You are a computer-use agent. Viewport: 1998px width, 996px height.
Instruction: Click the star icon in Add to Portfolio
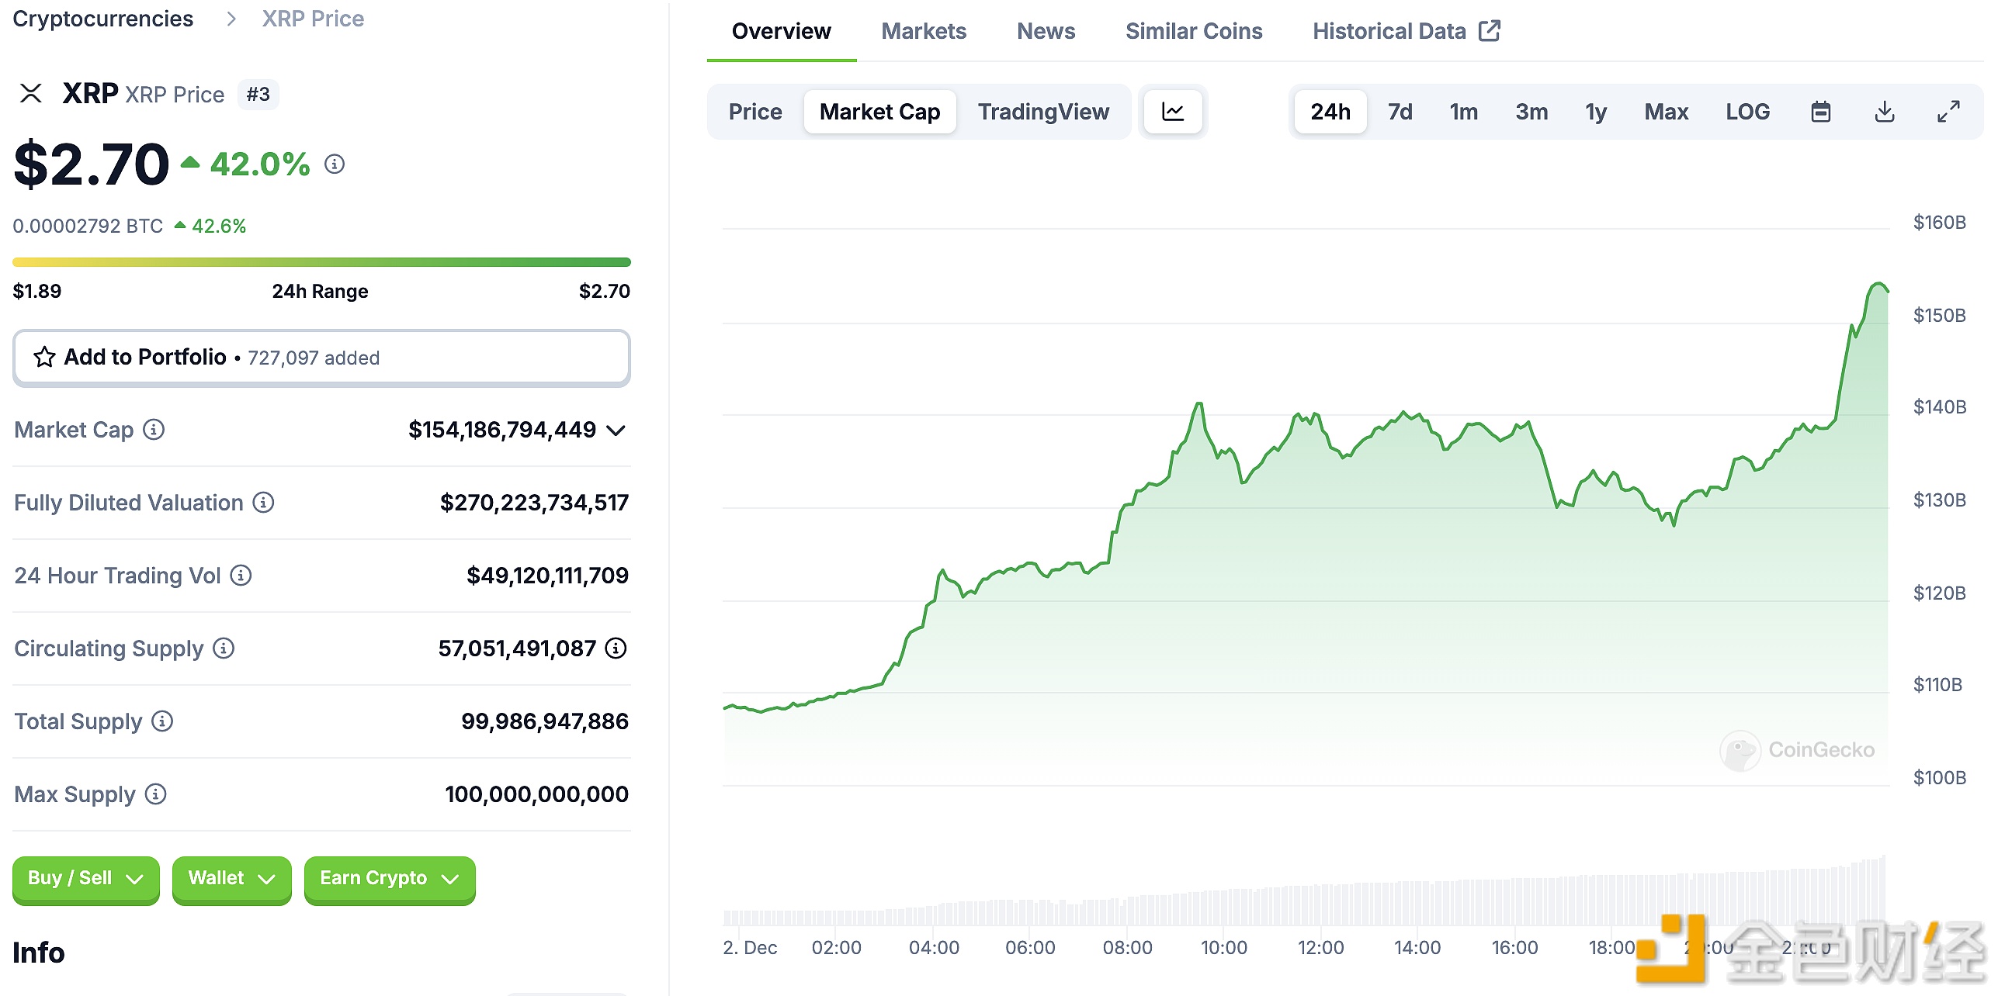point(44,357)
